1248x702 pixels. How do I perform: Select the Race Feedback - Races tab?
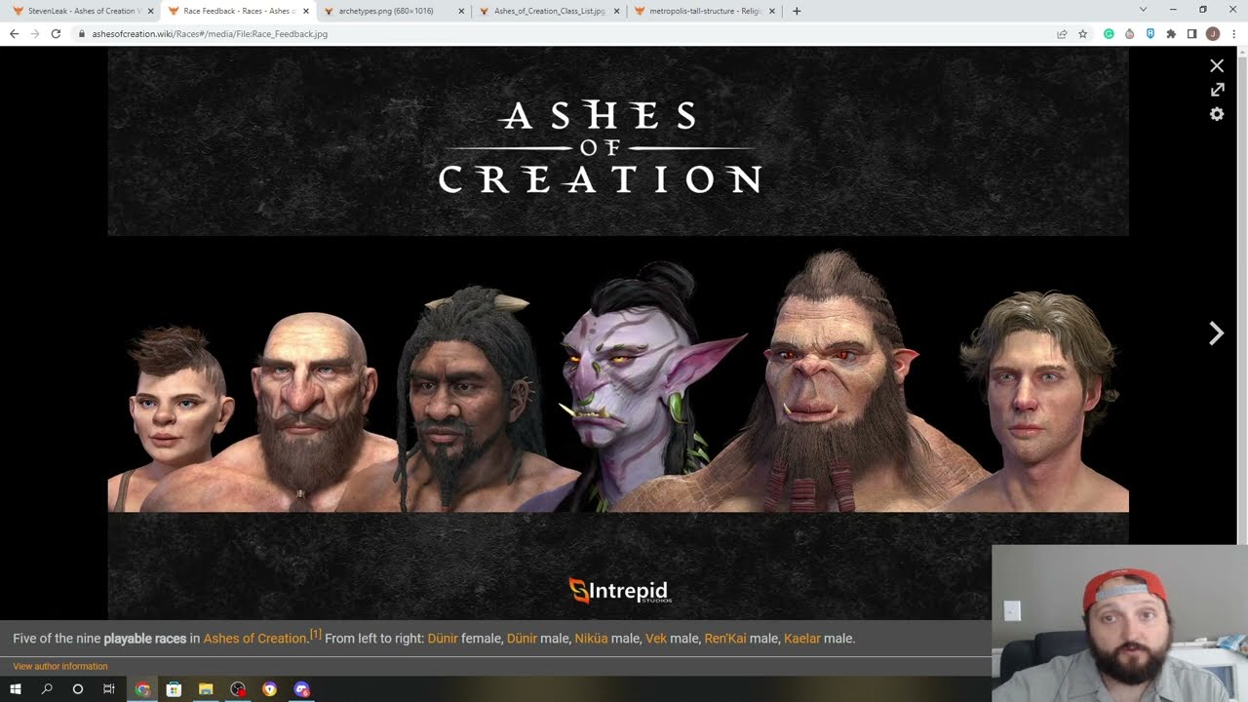point(238,11)
